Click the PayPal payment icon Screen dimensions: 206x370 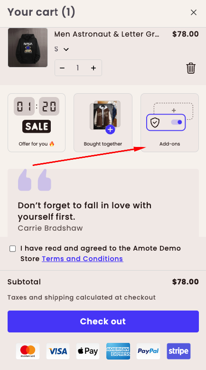click(x=148, y=351)
